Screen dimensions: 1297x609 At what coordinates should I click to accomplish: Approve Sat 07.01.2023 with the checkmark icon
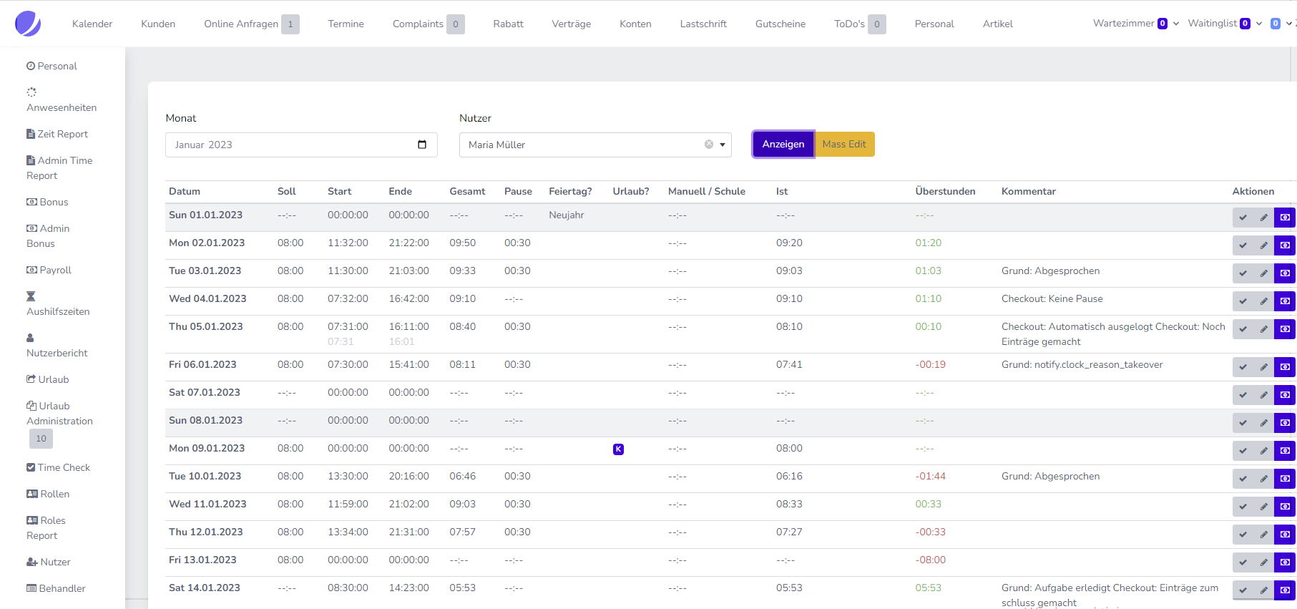tap(1243, 395)
